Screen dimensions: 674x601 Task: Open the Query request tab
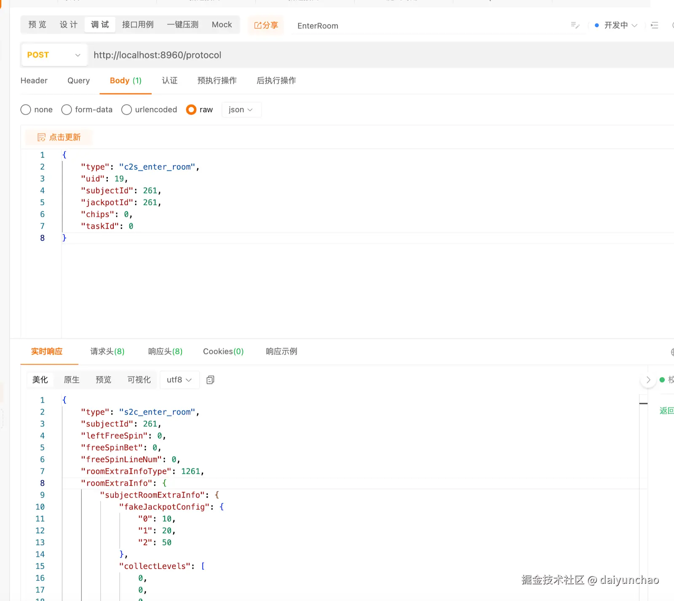coord(79,80)
